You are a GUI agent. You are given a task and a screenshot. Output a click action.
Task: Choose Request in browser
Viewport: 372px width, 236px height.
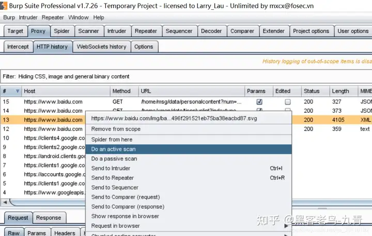[x=189, y=226]
